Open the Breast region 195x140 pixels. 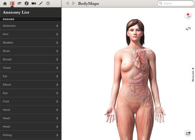[31, 59]
